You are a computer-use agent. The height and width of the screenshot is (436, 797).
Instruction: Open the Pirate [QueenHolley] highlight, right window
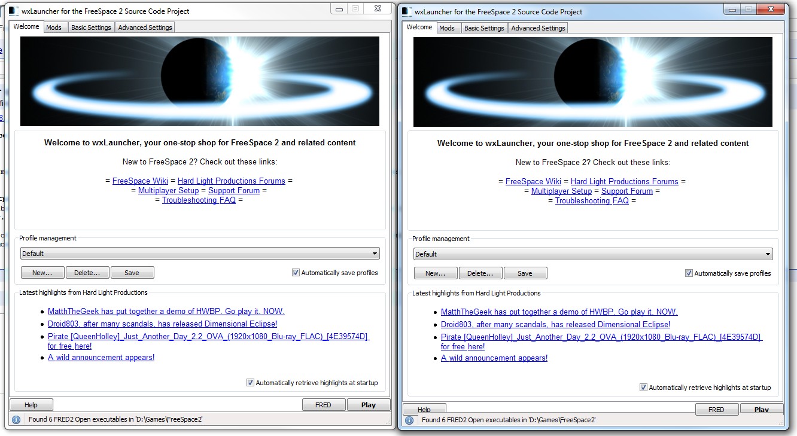(x=602, y=342)
